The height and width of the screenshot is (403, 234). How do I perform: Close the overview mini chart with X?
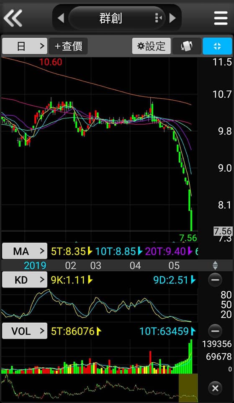pyautogui.click(x=215, y=388)
